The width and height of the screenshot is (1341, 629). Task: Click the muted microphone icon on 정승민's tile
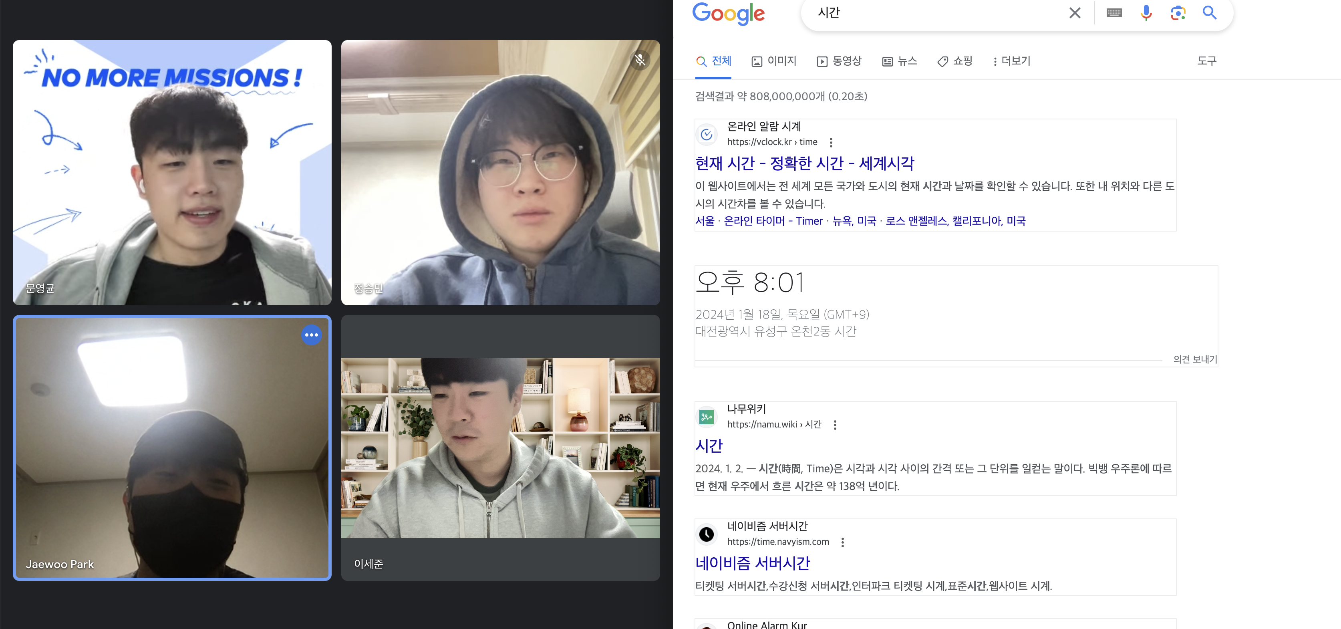click(x=640, y=60)
